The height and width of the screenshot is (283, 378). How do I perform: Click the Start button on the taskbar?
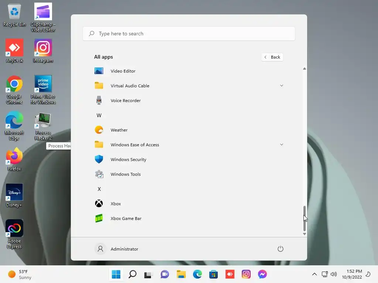(116, 274)
